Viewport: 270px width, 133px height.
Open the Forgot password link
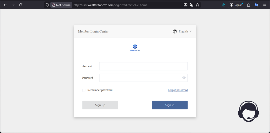[x=178, y=90]
